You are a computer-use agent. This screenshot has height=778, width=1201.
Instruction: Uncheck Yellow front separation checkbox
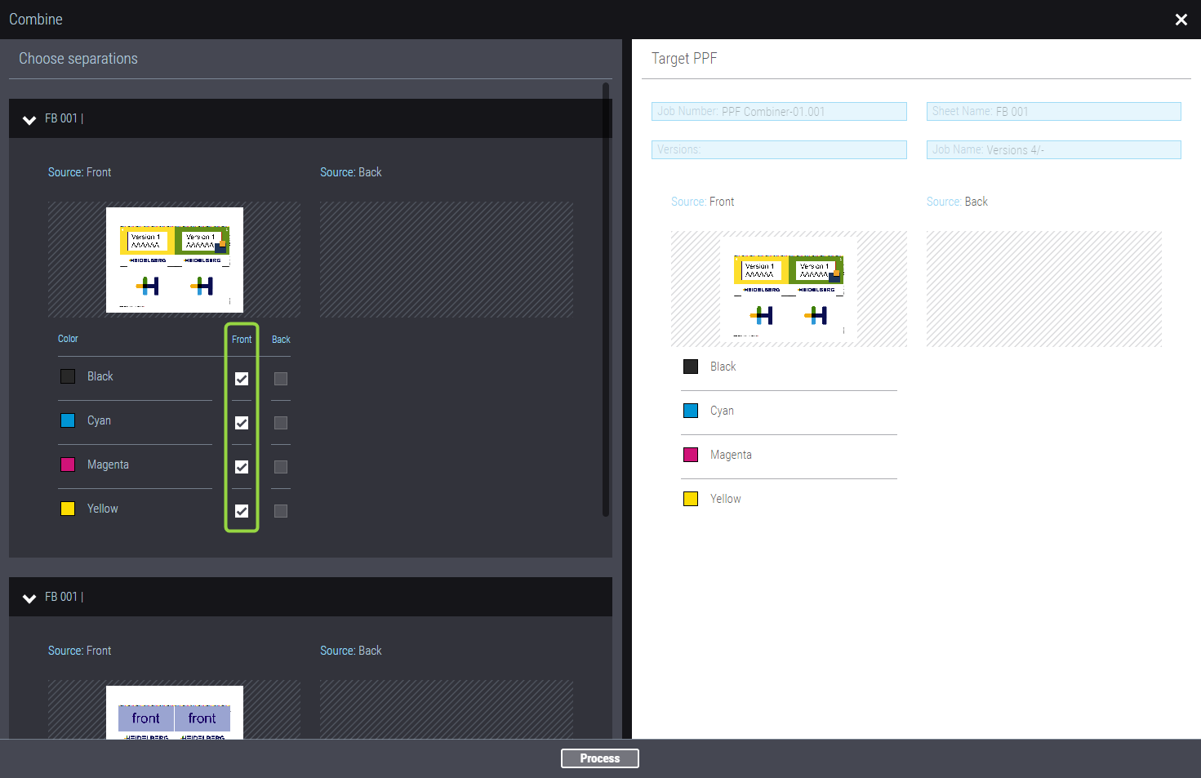[x=242, y=511]
